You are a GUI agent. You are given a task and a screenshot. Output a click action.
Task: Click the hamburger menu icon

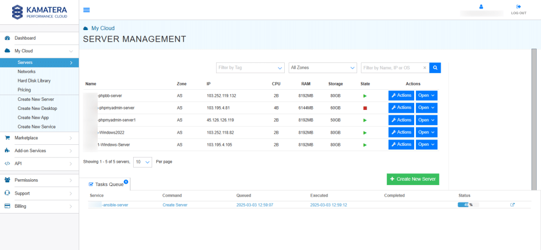coord(87,10)
